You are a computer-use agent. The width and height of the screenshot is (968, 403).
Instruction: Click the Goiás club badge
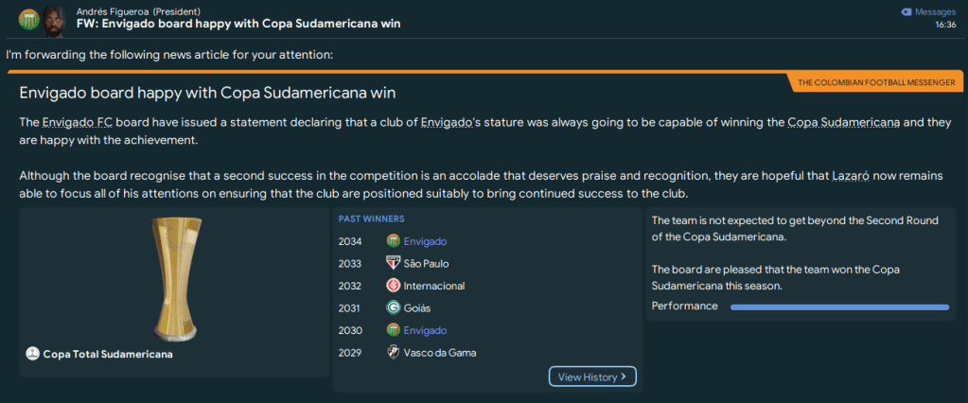[394, 307]
